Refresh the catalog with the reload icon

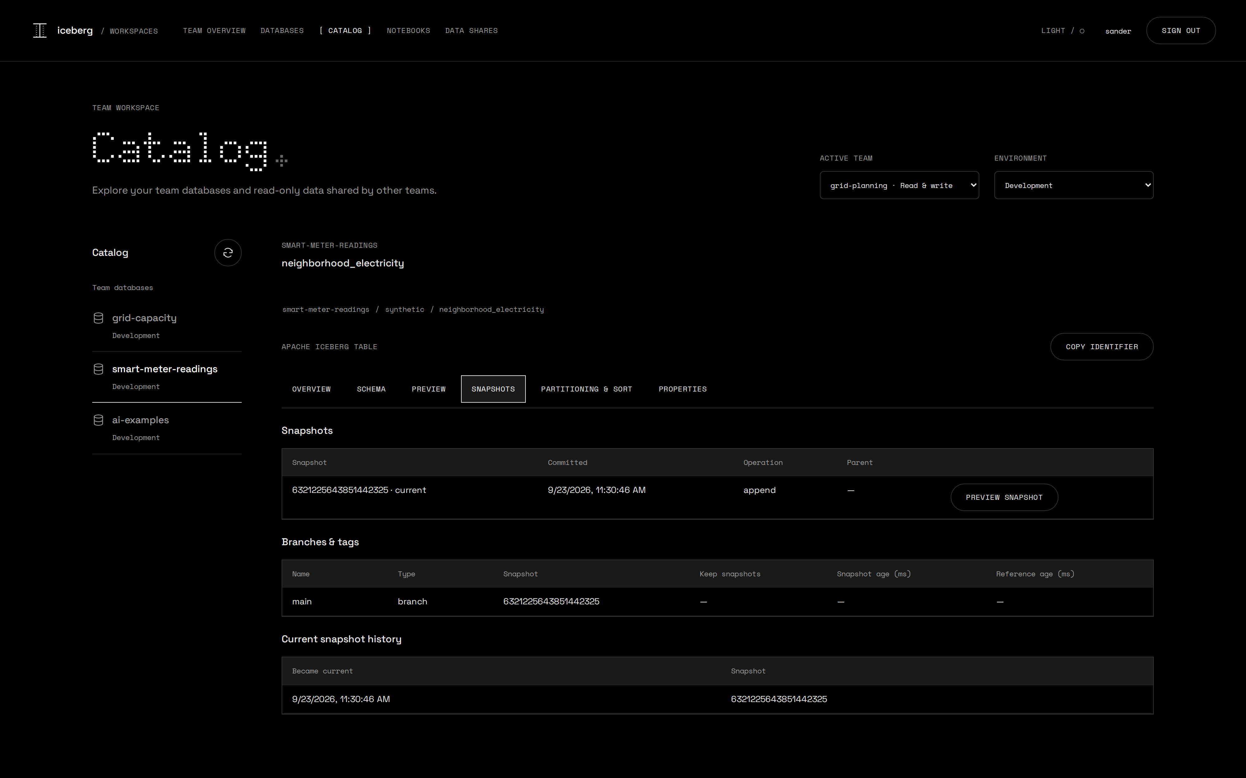[x=228, y=253]
